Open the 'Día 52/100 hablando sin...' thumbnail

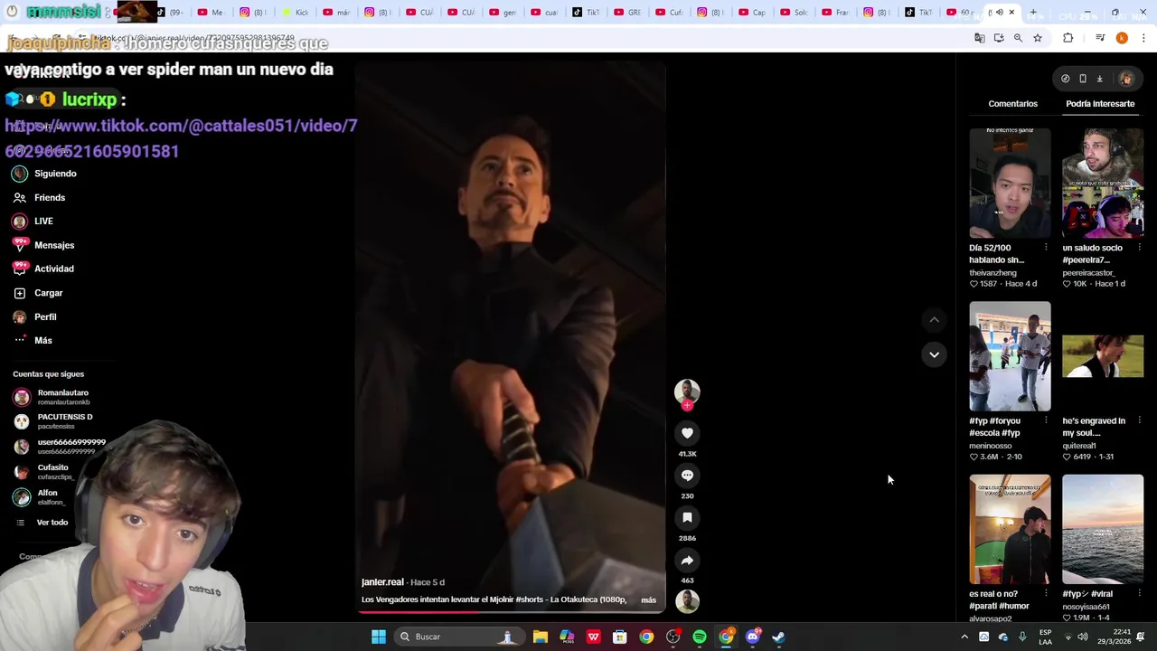pyautogui.click(x=1010, y=183)
